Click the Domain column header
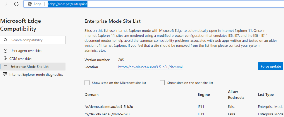The width and height of the screenshot is (284, 117). 92,95
